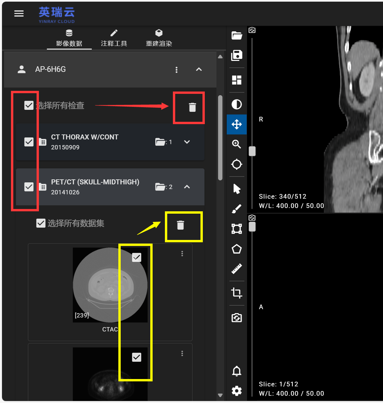Select the crop tool
383x403 pixels.
[x=237, y=293]
